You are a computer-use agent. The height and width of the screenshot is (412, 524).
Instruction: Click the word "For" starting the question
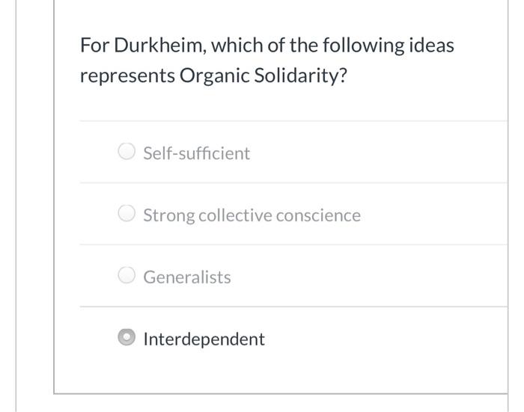(94, 46)
